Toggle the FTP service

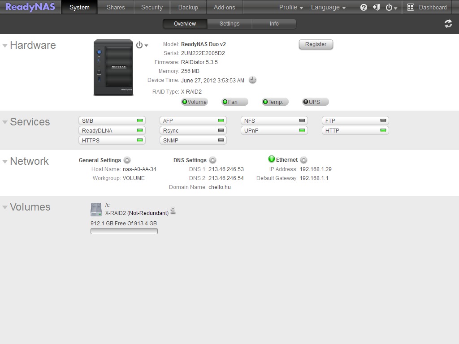355,120
